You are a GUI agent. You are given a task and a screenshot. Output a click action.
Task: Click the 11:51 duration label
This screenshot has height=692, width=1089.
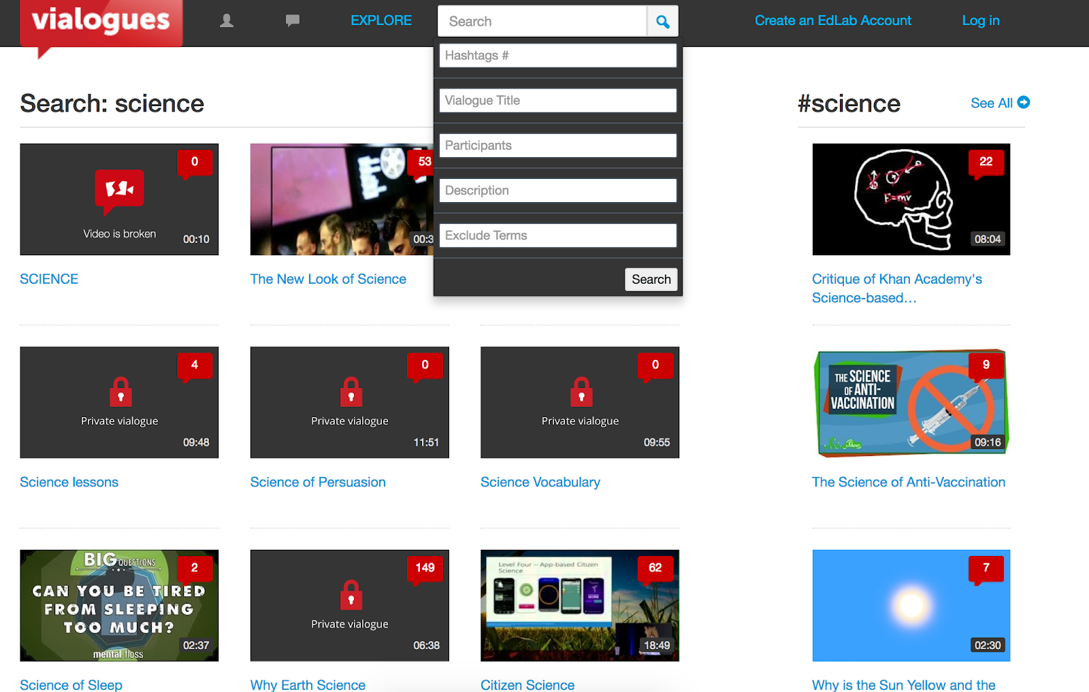coord(427,442)
